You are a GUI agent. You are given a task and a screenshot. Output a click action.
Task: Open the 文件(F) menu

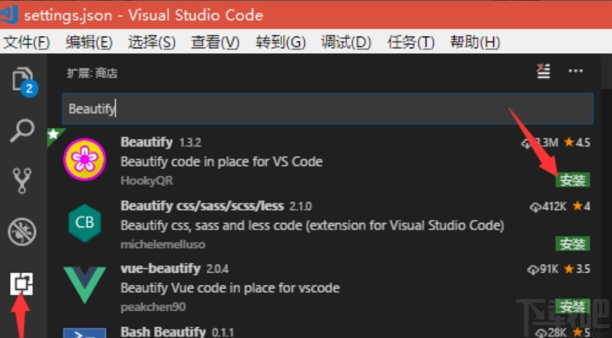27,42
